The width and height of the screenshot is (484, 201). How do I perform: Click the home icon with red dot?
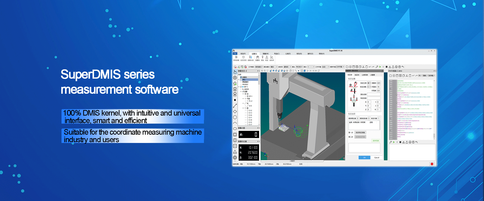[x=235, y=67]
